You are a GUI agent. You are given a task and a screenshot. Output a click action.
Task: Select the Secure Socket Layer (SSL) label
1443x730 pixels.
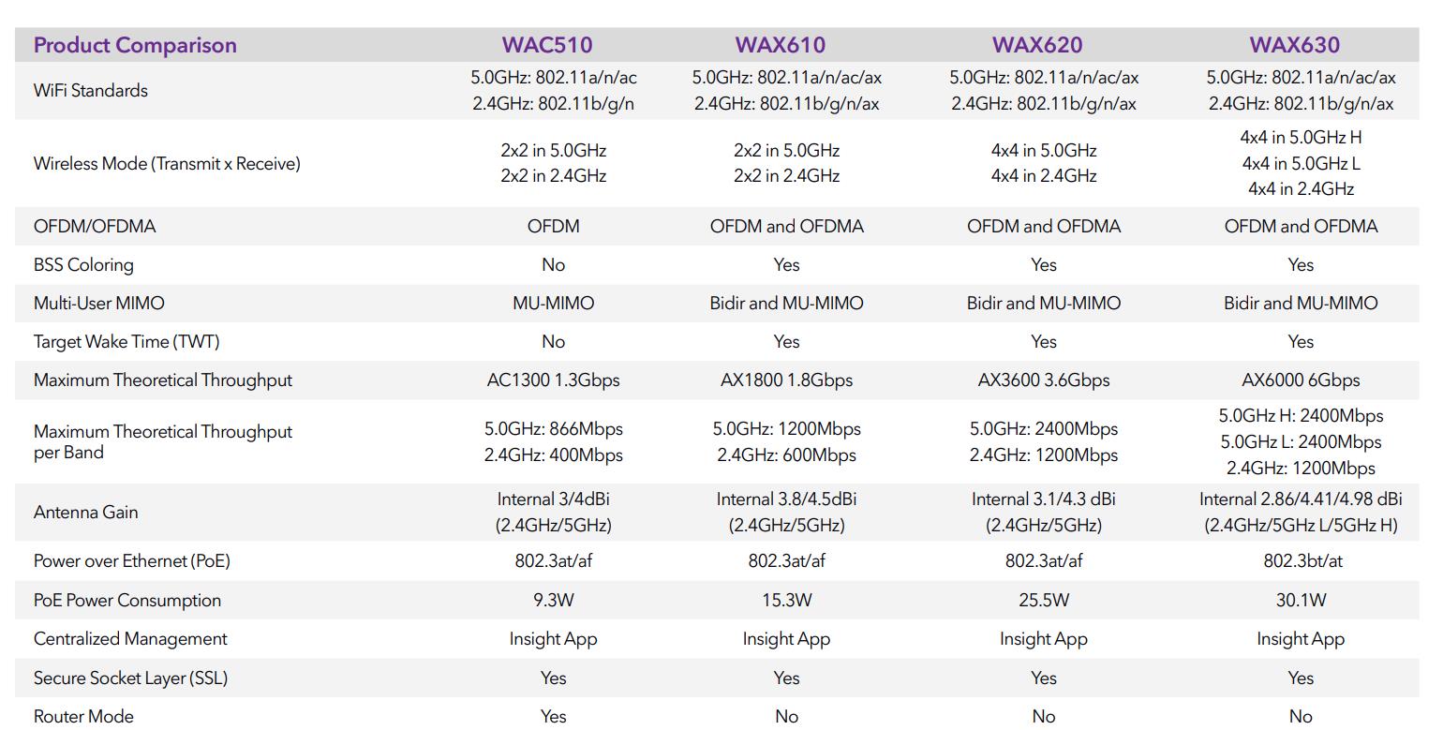click(x=130, y=678)
